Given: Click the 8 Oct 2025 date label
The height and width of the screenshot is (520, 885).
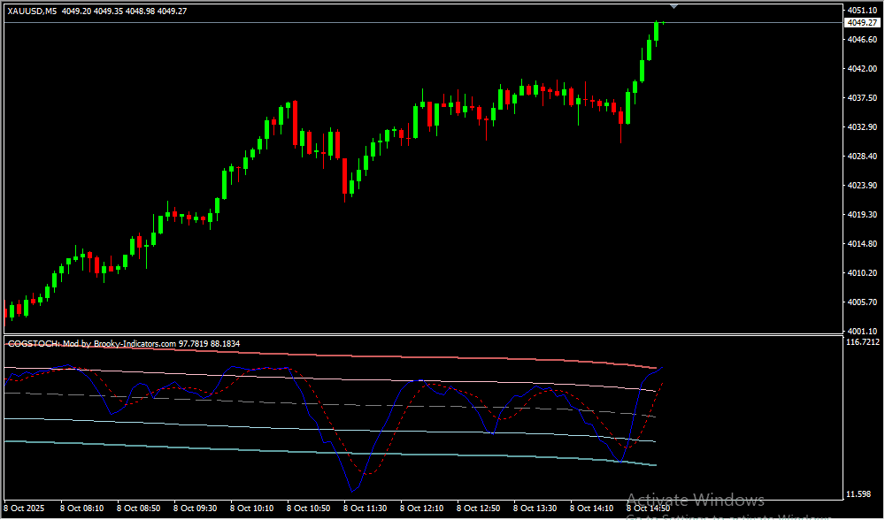Looking at the screenshot, I should pos(25,509).
